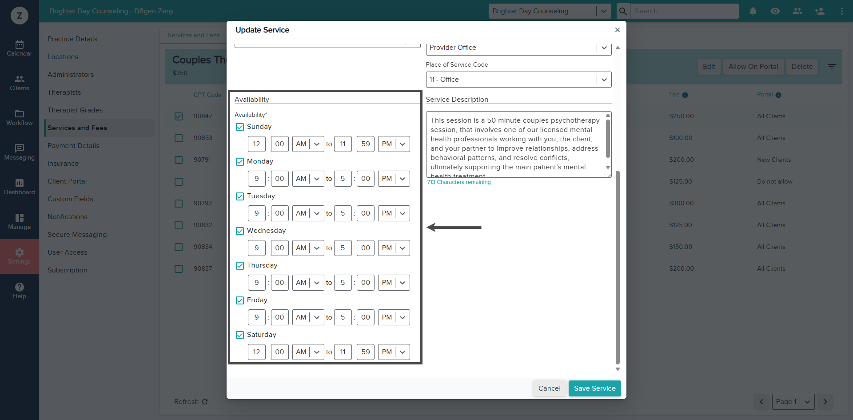Cancel the Update Service dialog
Screen dimensions: 853x420
click(x=550, y=388)
